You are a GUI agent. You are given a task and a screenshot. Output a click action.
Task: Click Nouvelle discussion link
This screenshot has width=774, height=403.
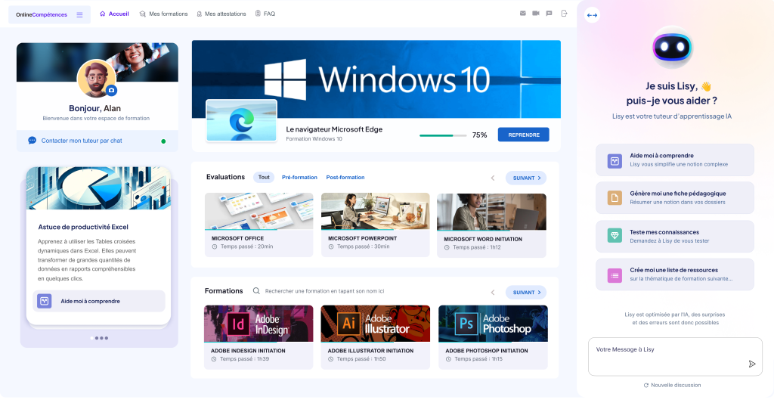tap(672, 385)
